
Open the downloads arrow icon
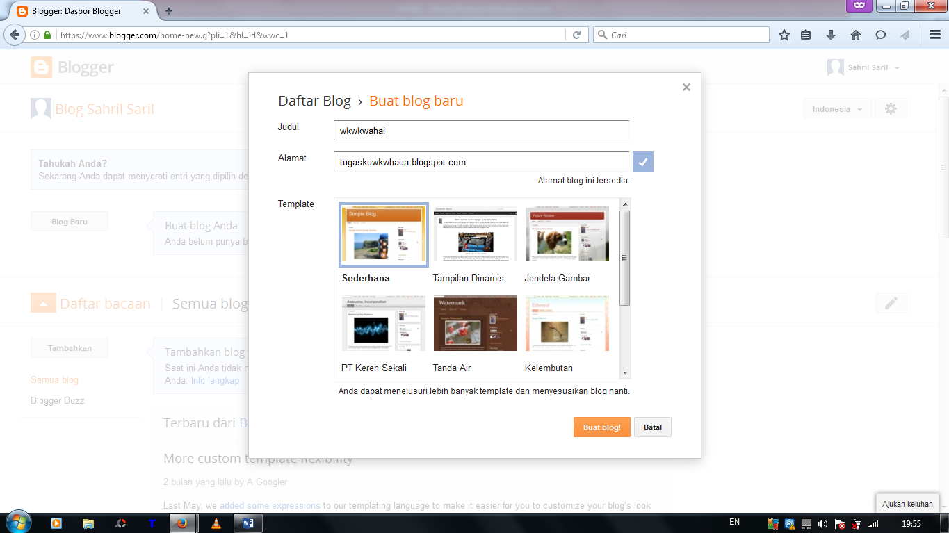[x=830, y=35]
